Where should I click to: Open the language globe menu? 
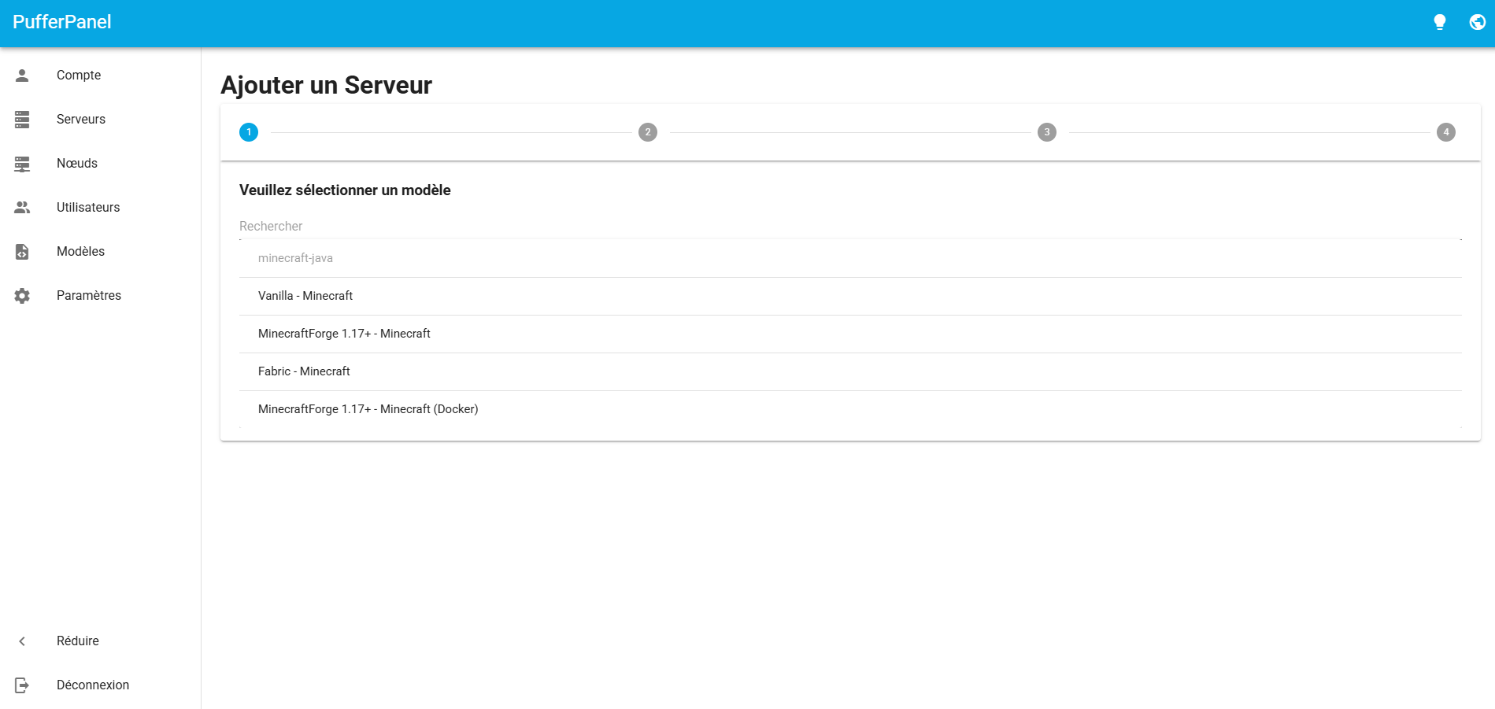pyautogui.click(x=1477, y=22)
